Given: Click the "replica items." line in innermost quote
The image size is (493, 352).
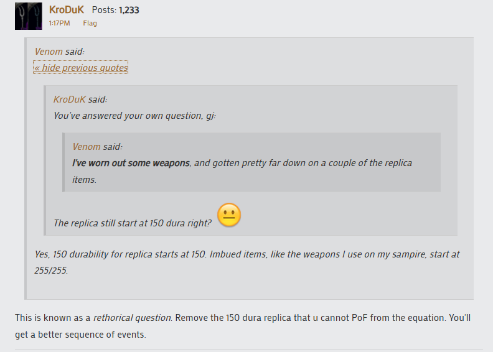Looking at the screenshot, I should (x=85, y=179).
